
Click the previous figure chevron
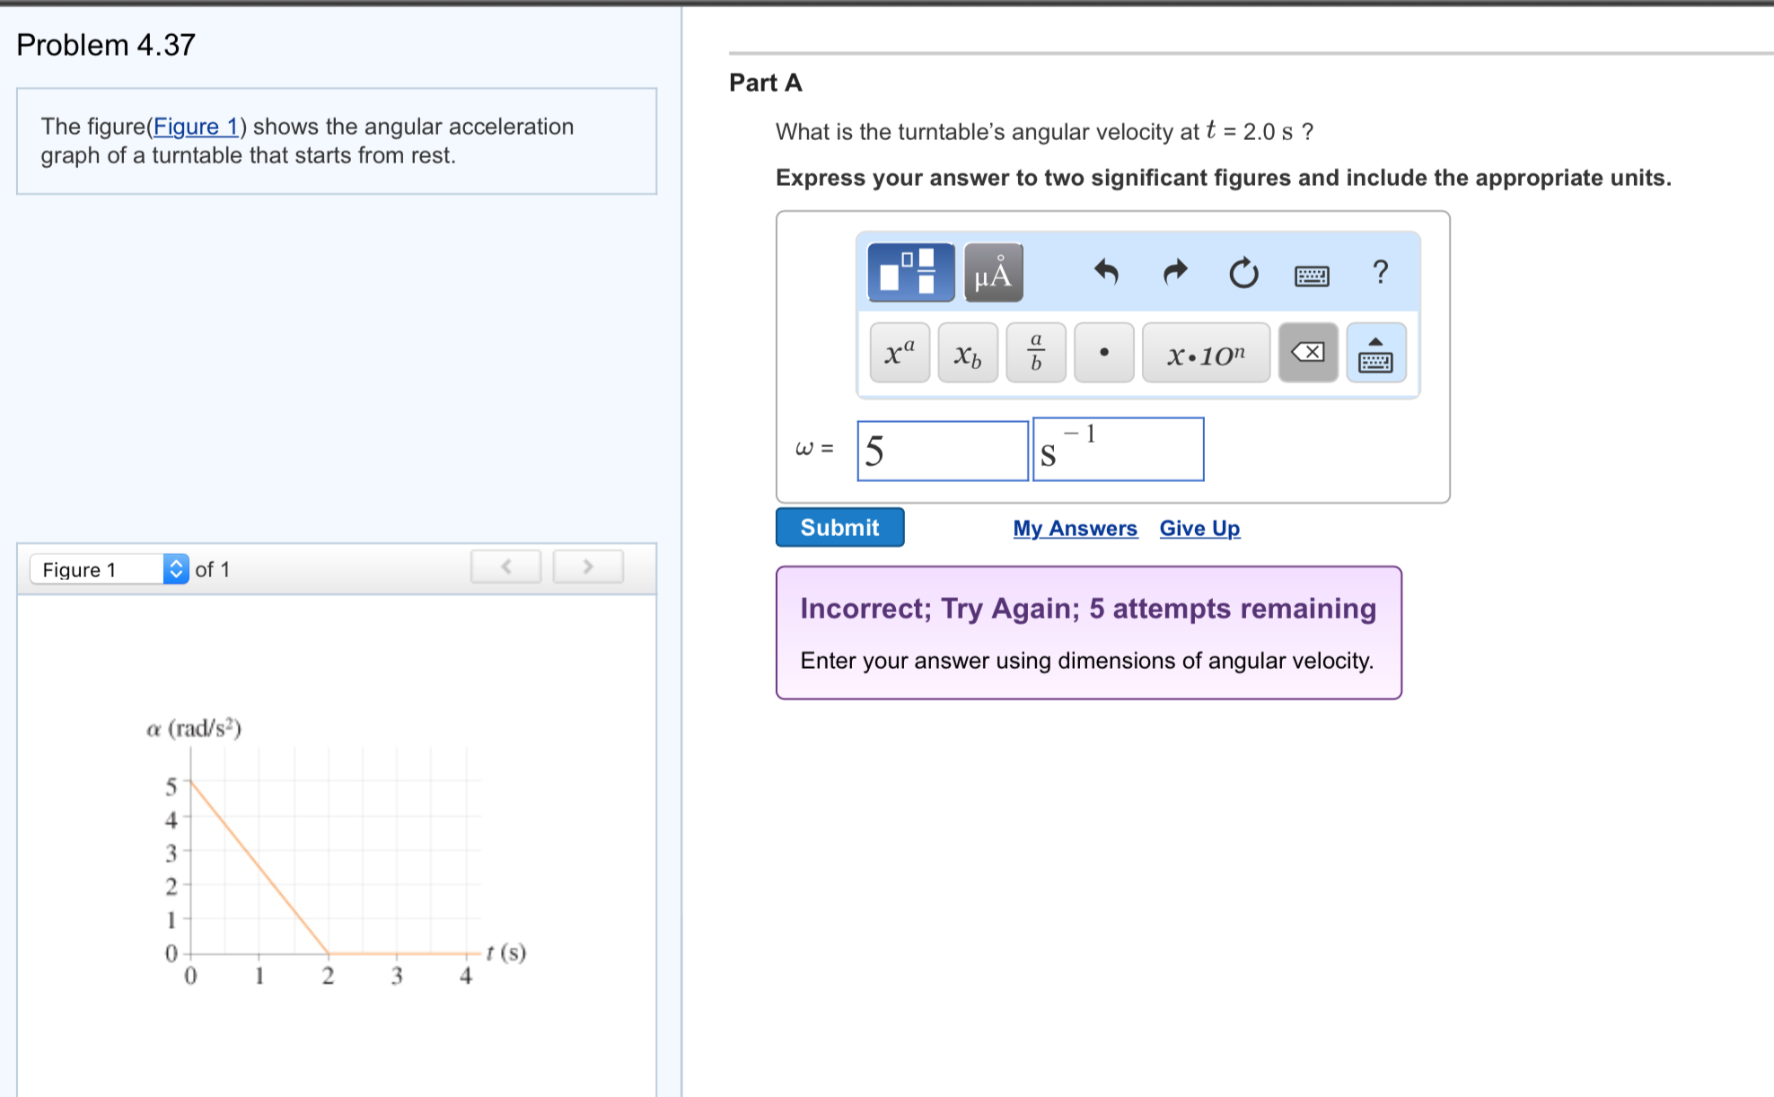(x=505, y=566)
